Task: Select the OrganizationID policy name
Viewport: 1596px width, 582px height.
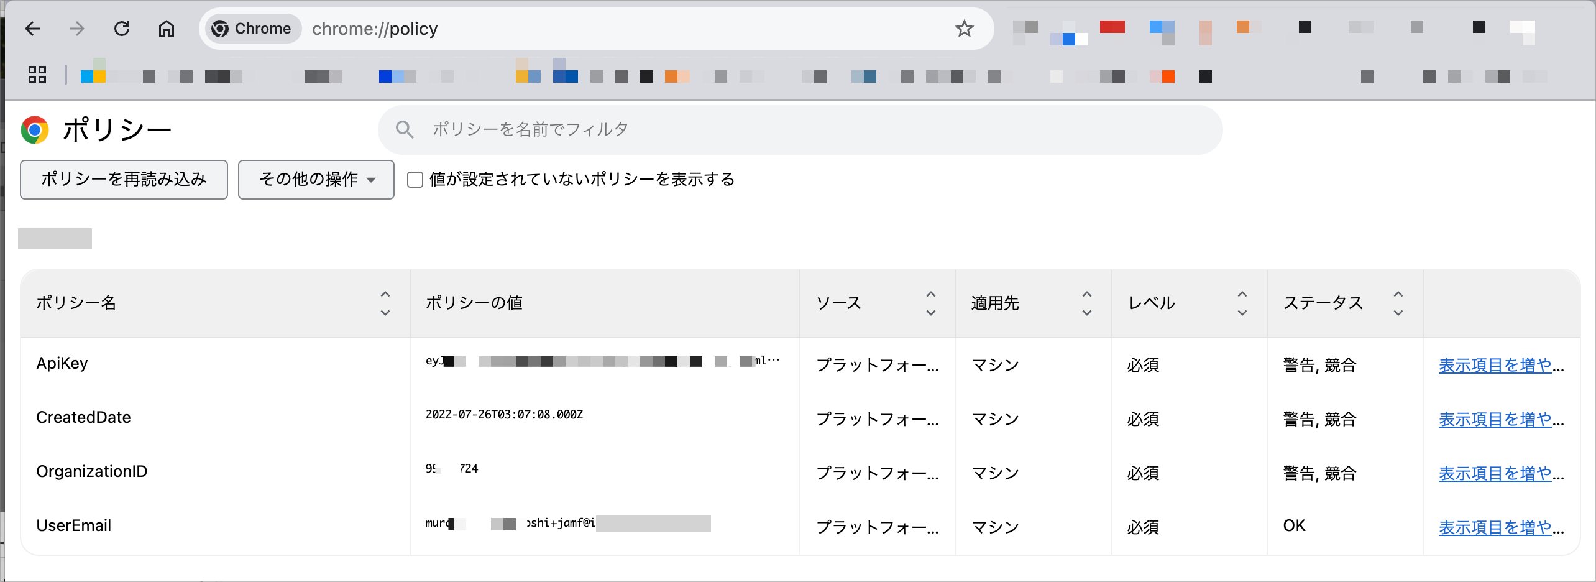Action: coord(92,471)
